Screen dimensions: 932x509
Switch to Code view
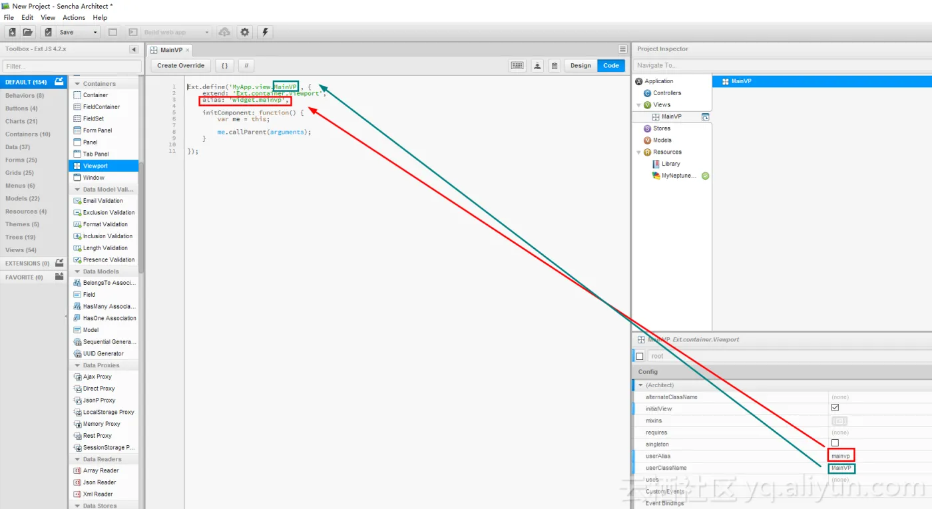click(x=611, y=65)
